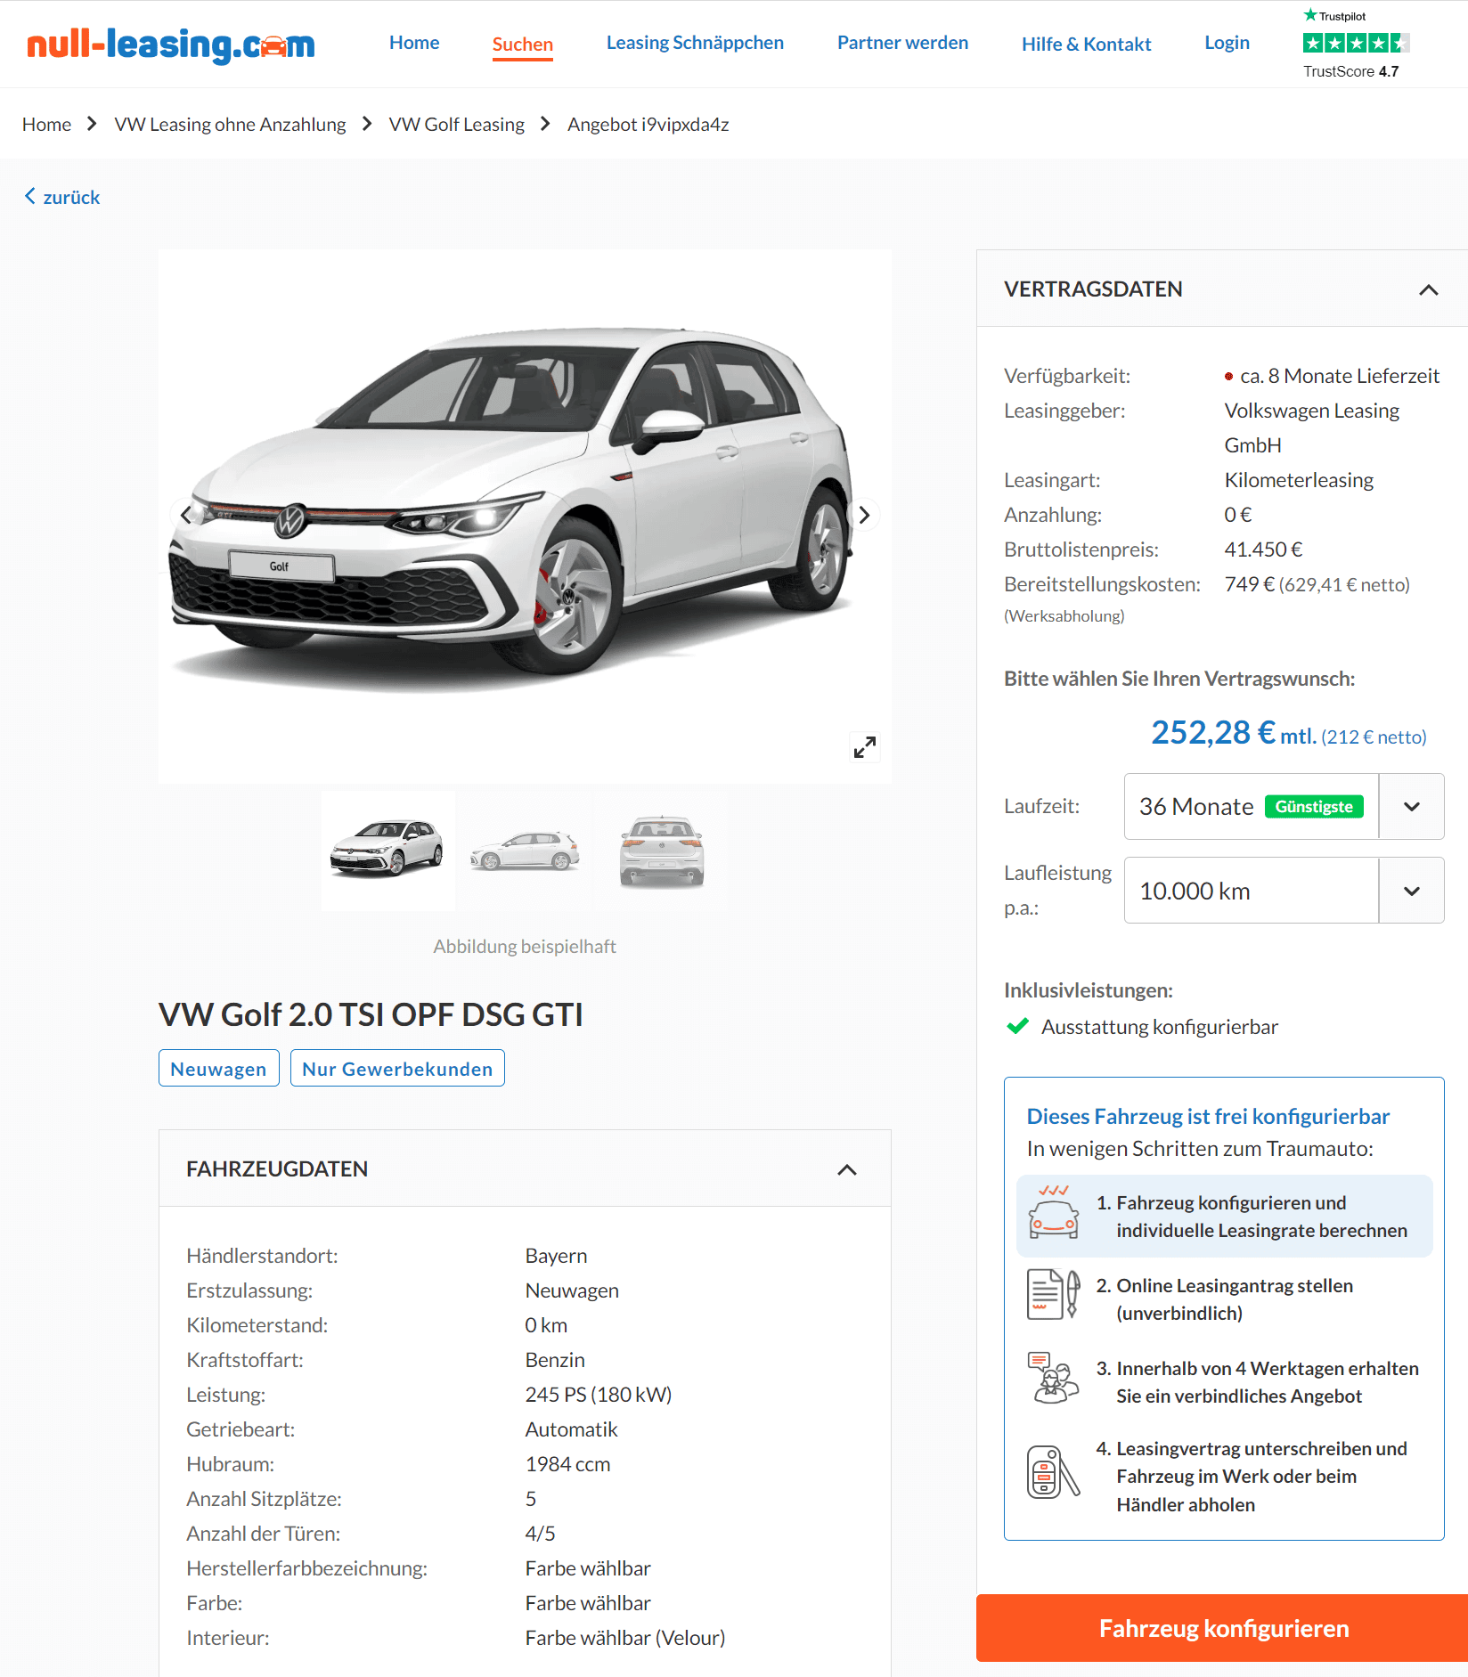Select the side view thumbnail
This screenshot has width=1468, height=1677.
coord(525,851)
